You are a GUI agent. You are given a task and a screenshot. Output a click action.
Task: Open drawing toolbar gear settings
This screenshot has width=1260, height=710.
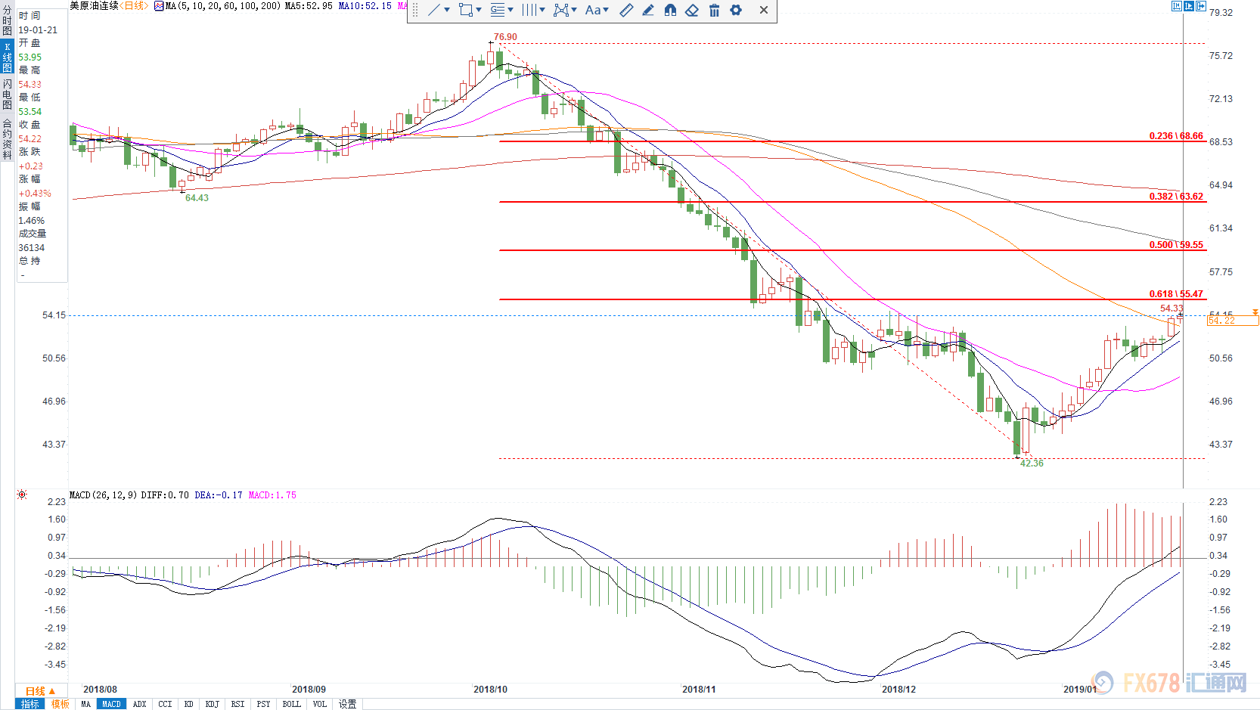736,10
